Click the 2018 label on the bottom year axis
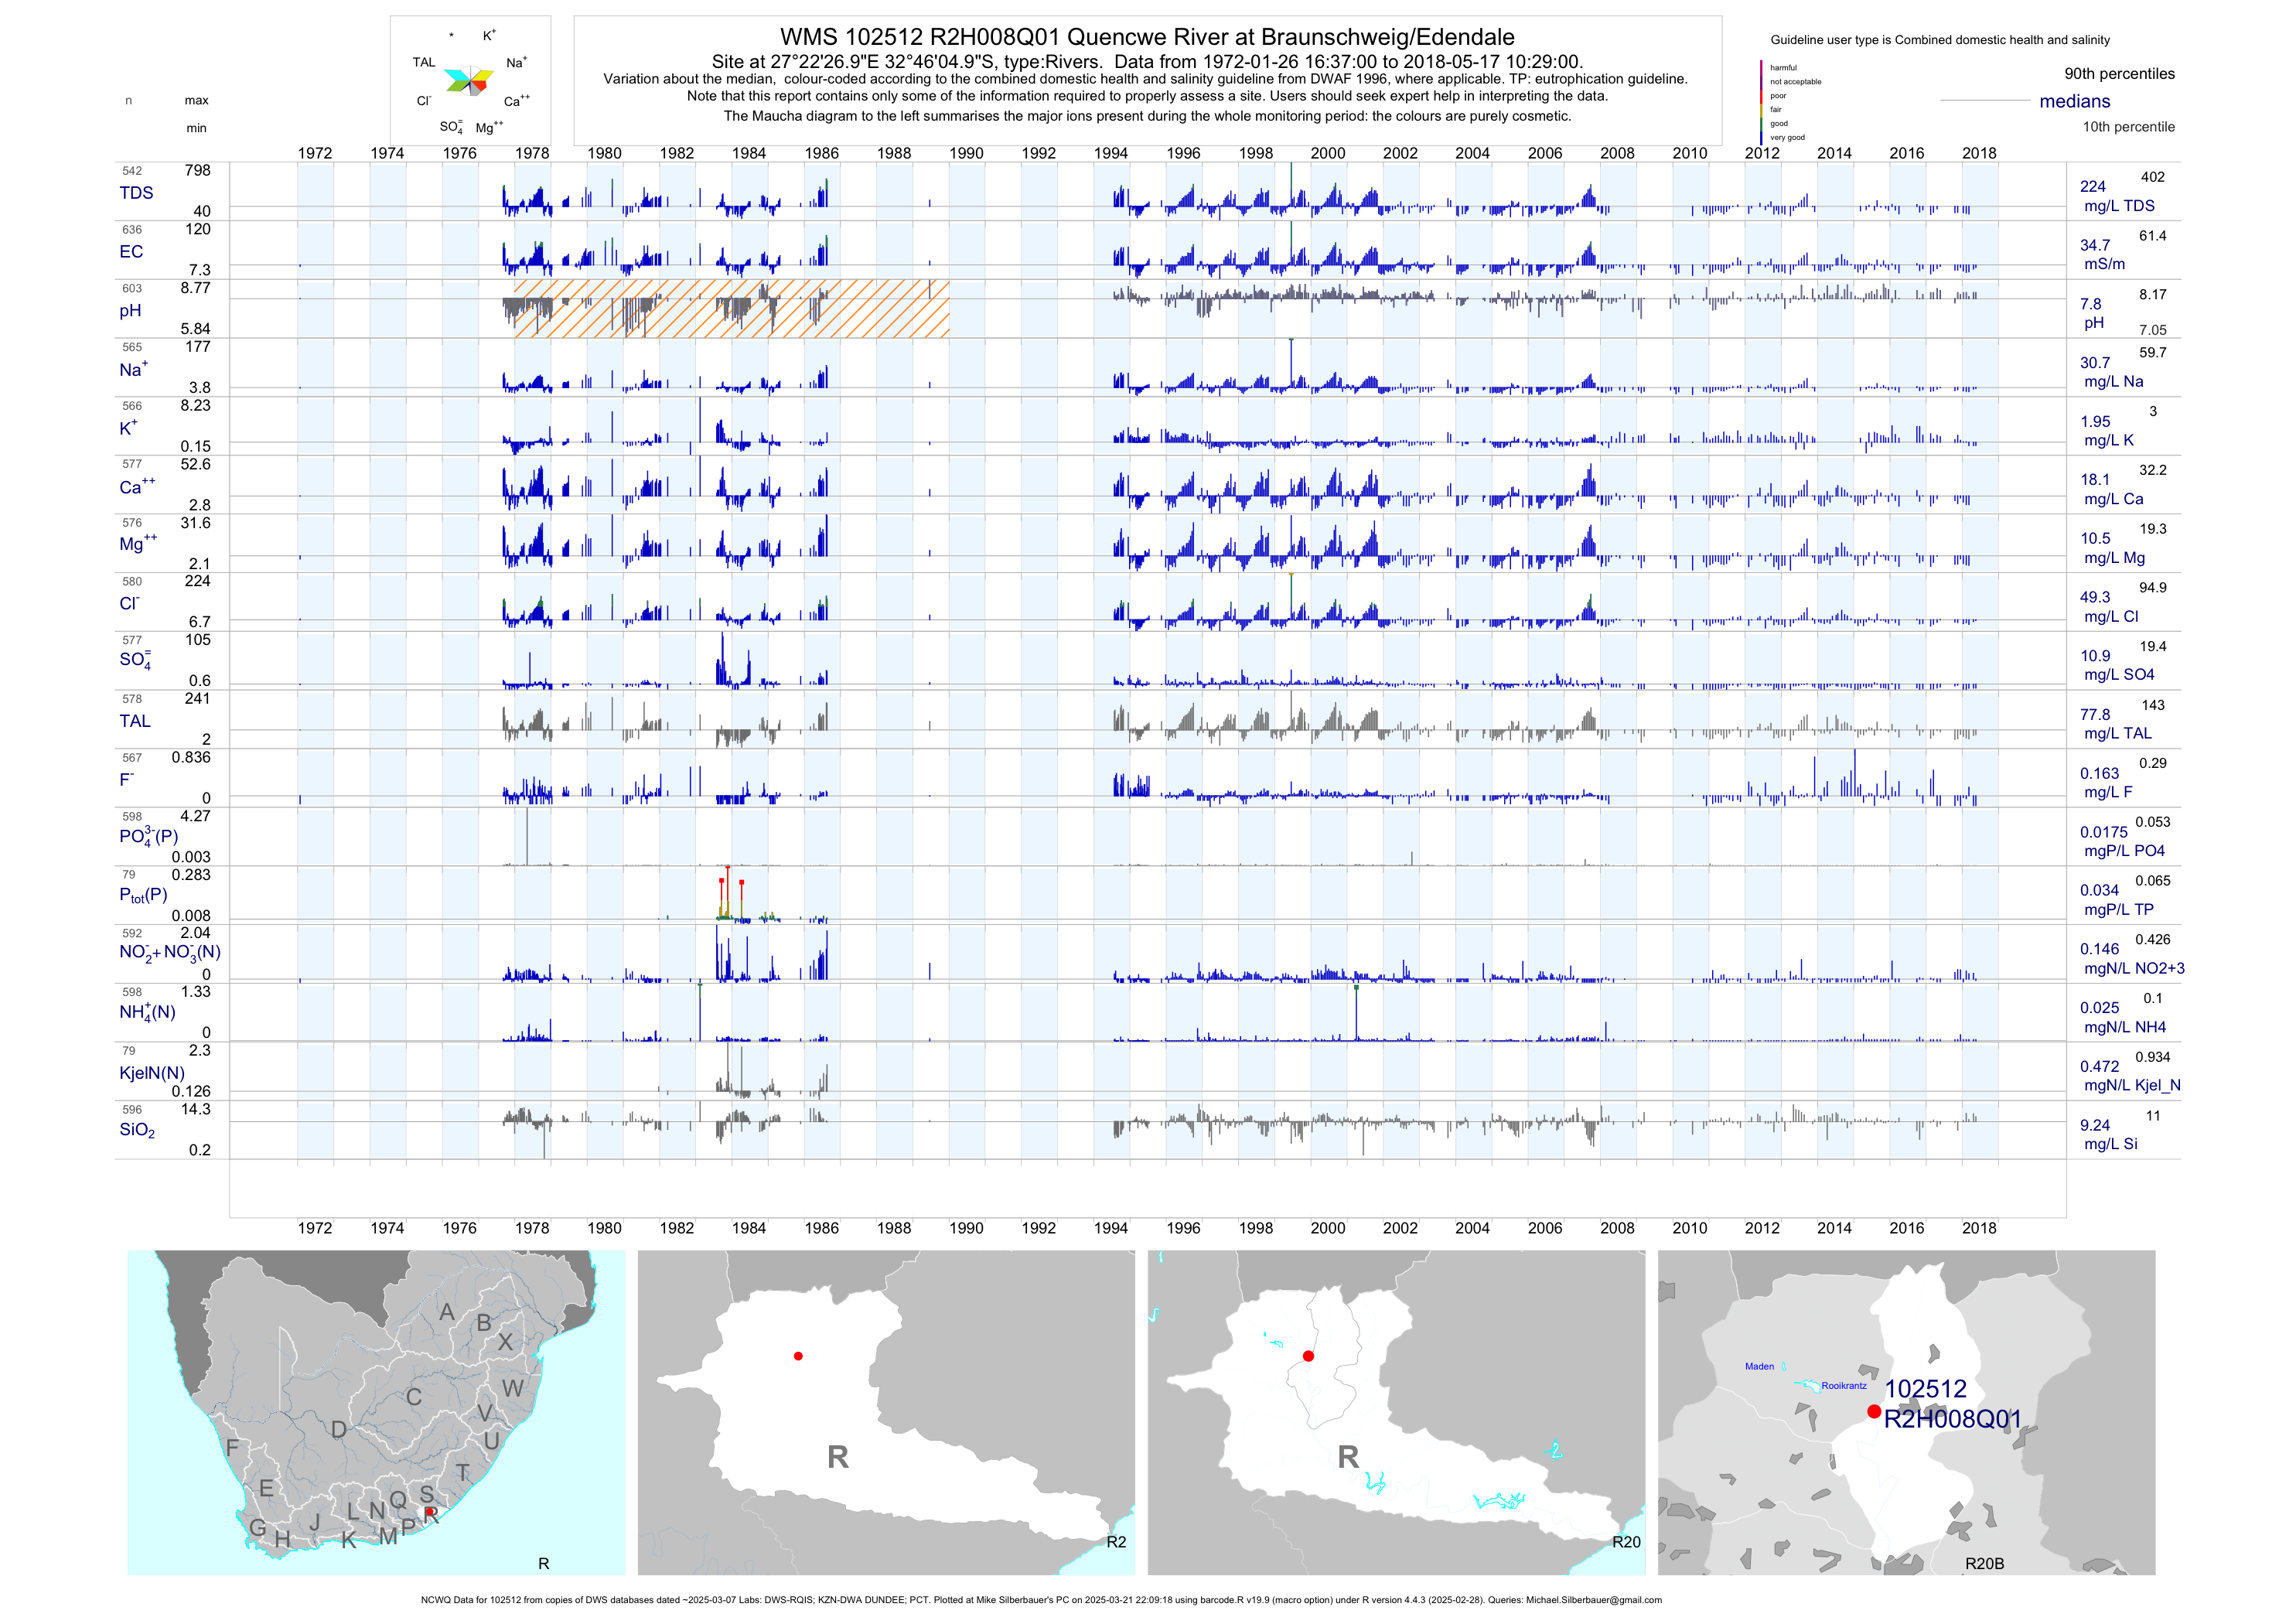This screenshot has width=2296, height=1624. point(1978,1228)
